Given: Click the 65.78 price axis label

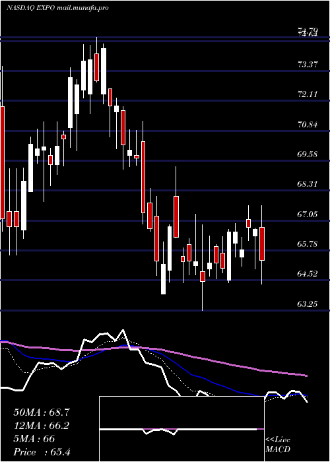Looking at the screenshot, I should tap(308, 244).
